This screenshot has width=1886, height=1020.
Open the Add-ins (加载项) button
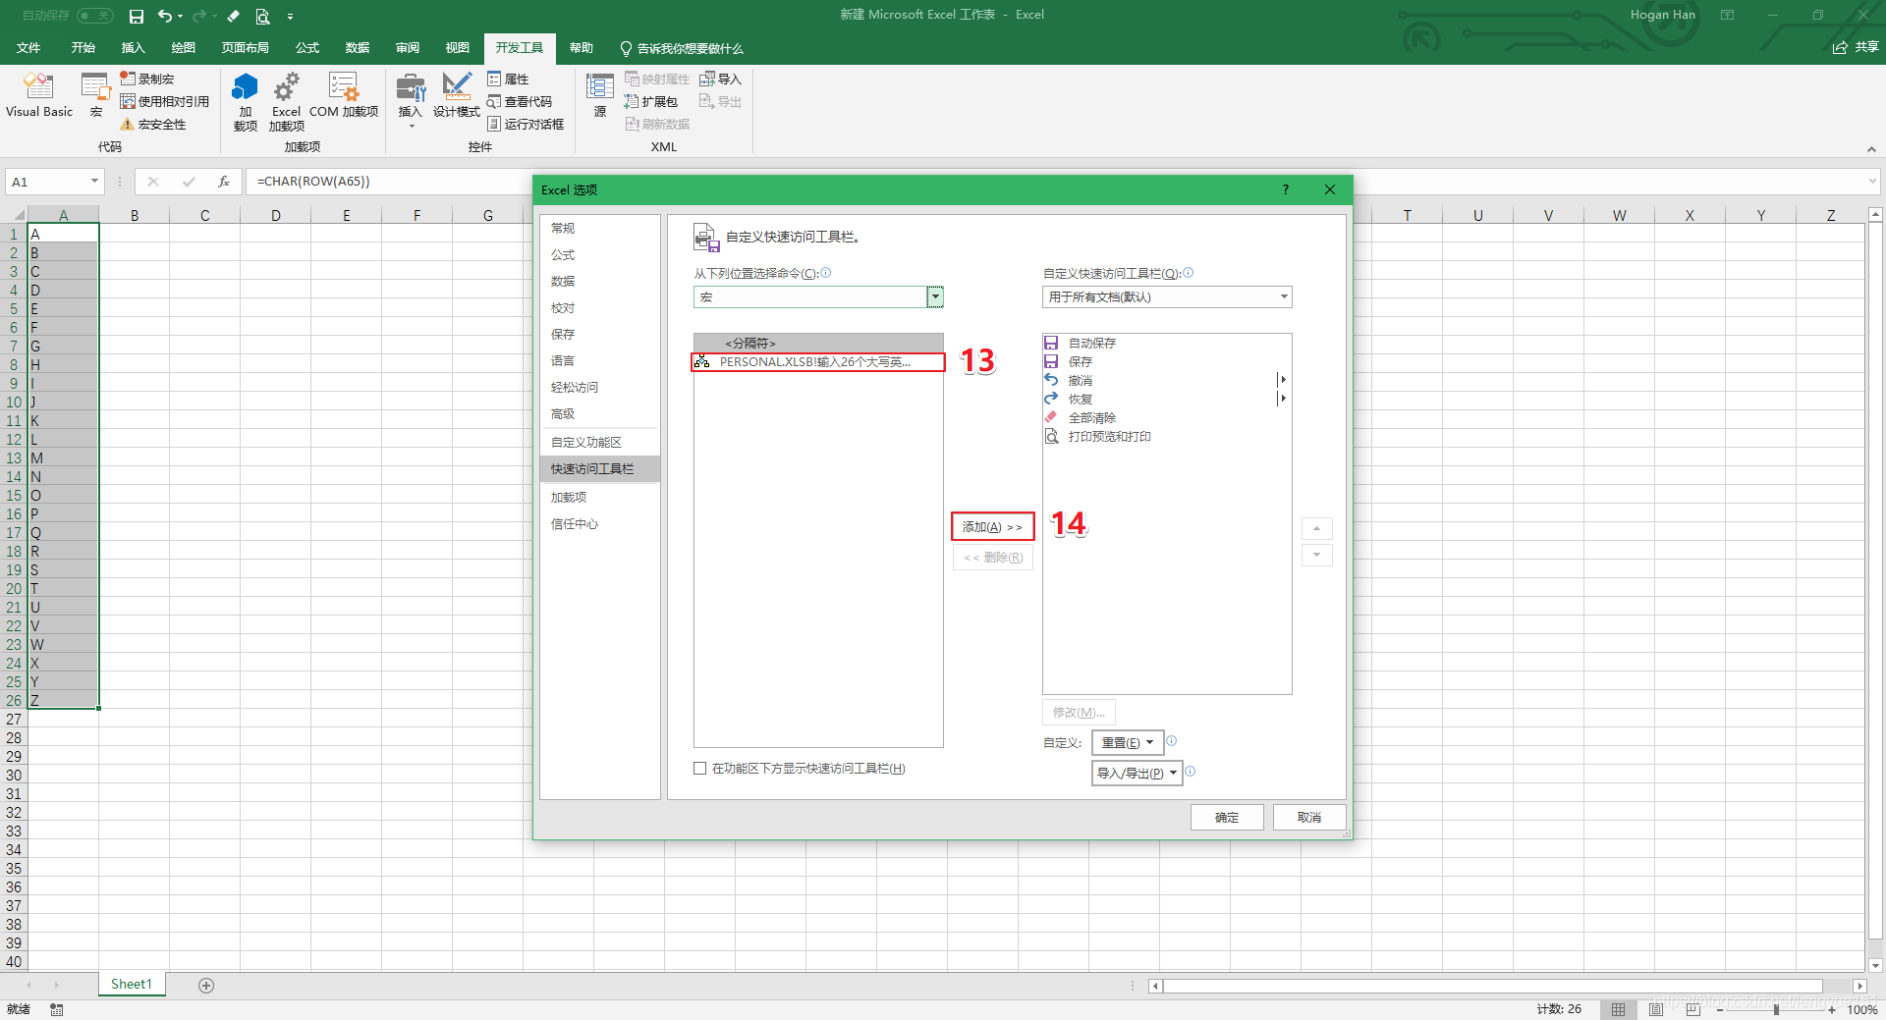tap(246, 102)
